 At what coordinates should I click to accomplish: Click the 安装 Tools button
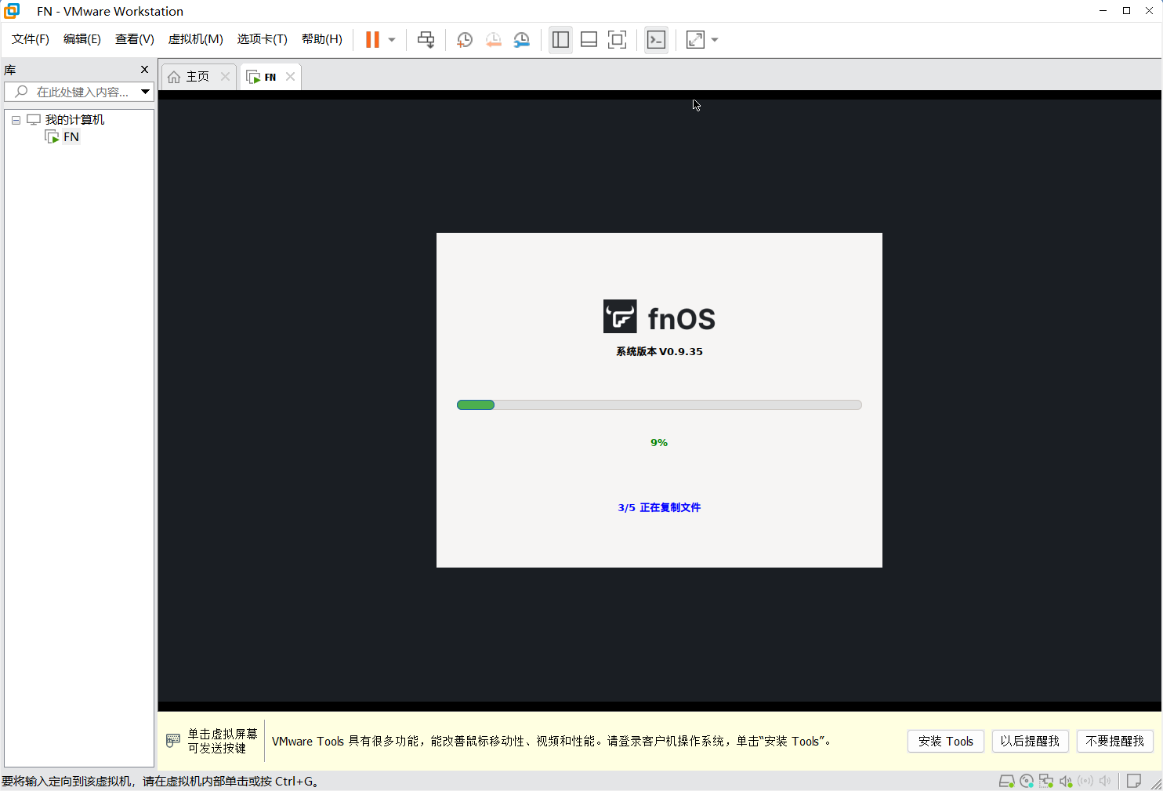point(945,741)
